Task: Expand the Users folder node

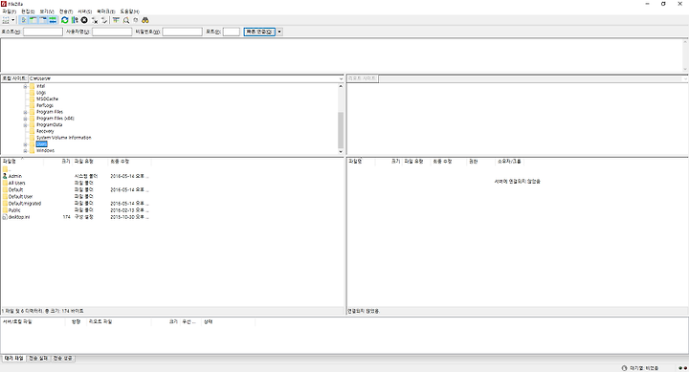Action: click(x=25, y=144)
